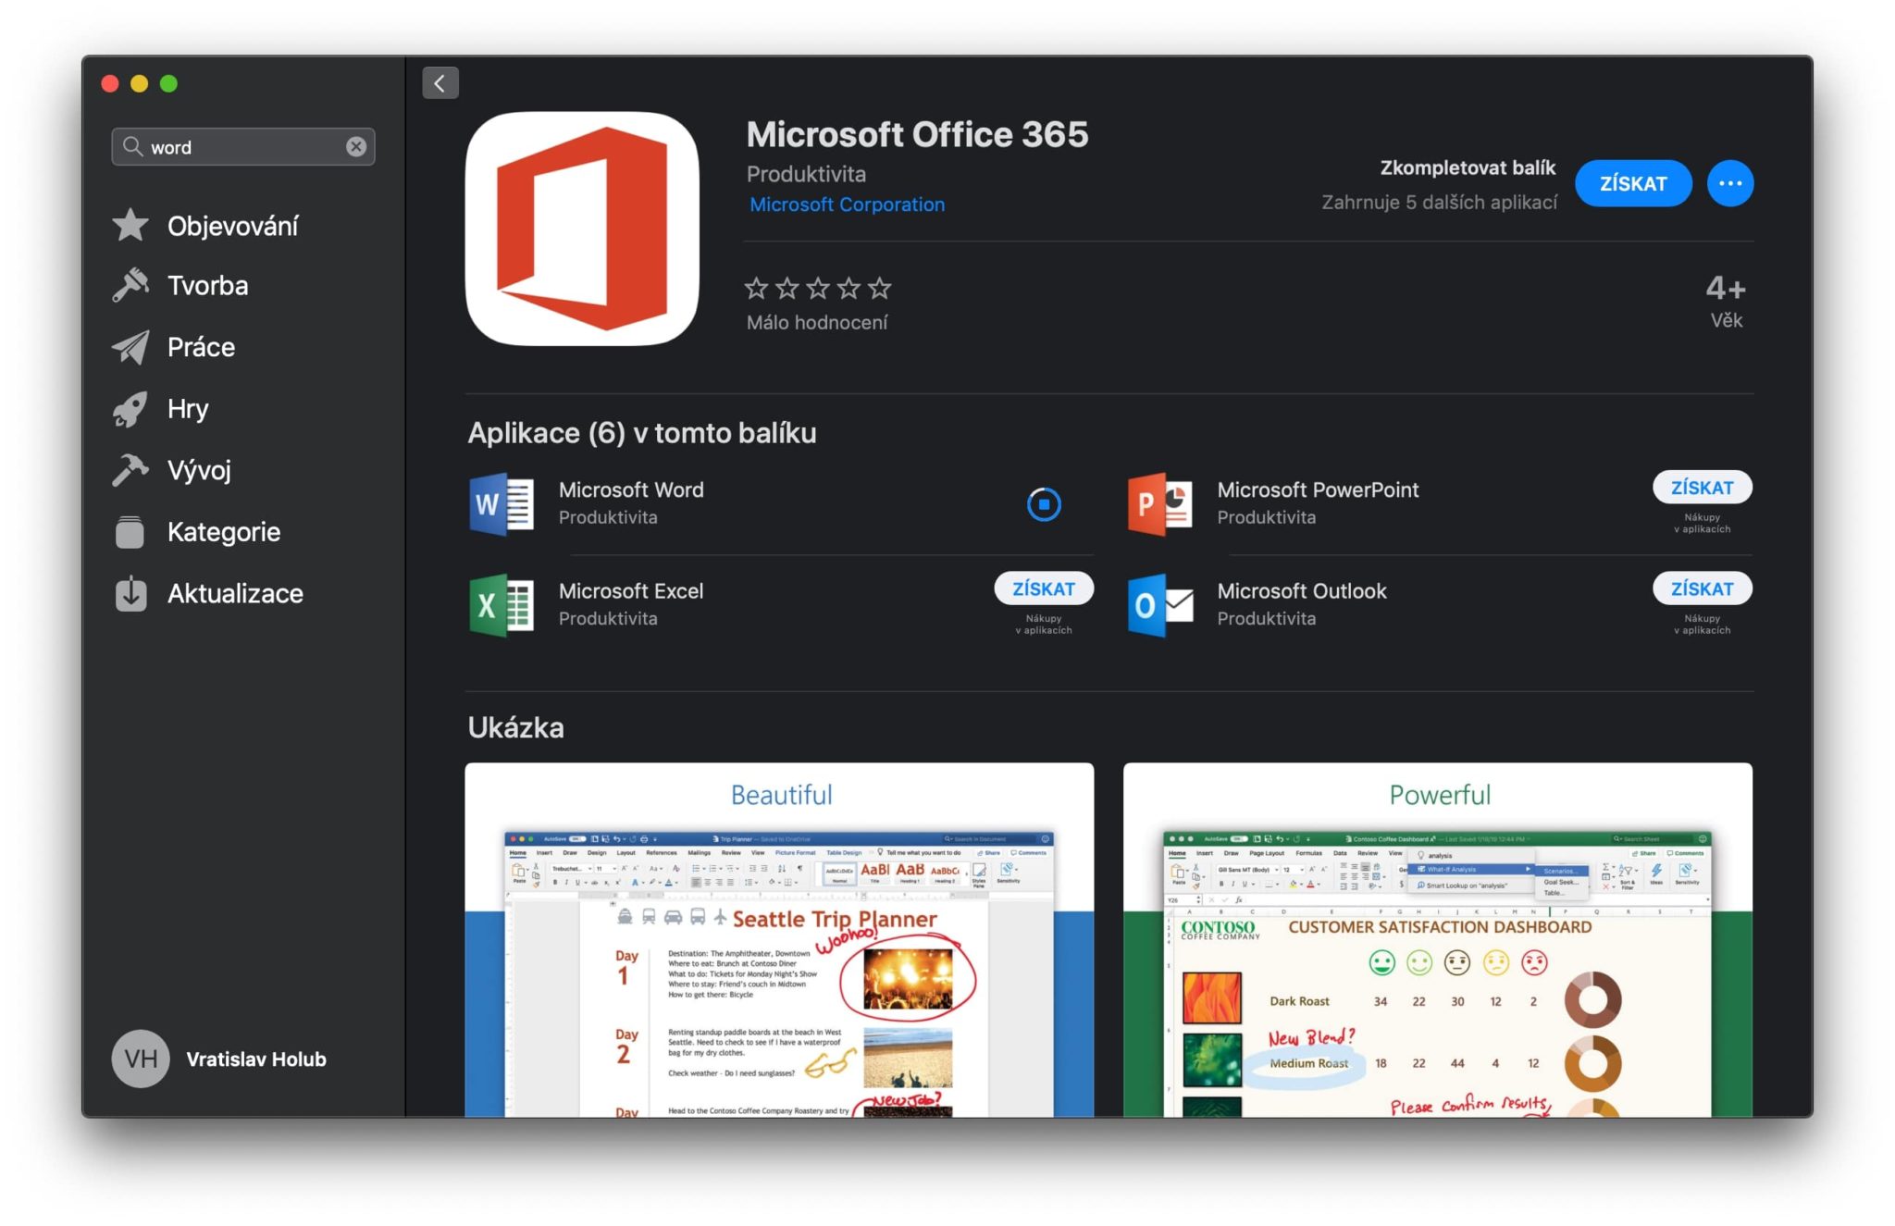Rate the app on the star row

click(817, 288)
